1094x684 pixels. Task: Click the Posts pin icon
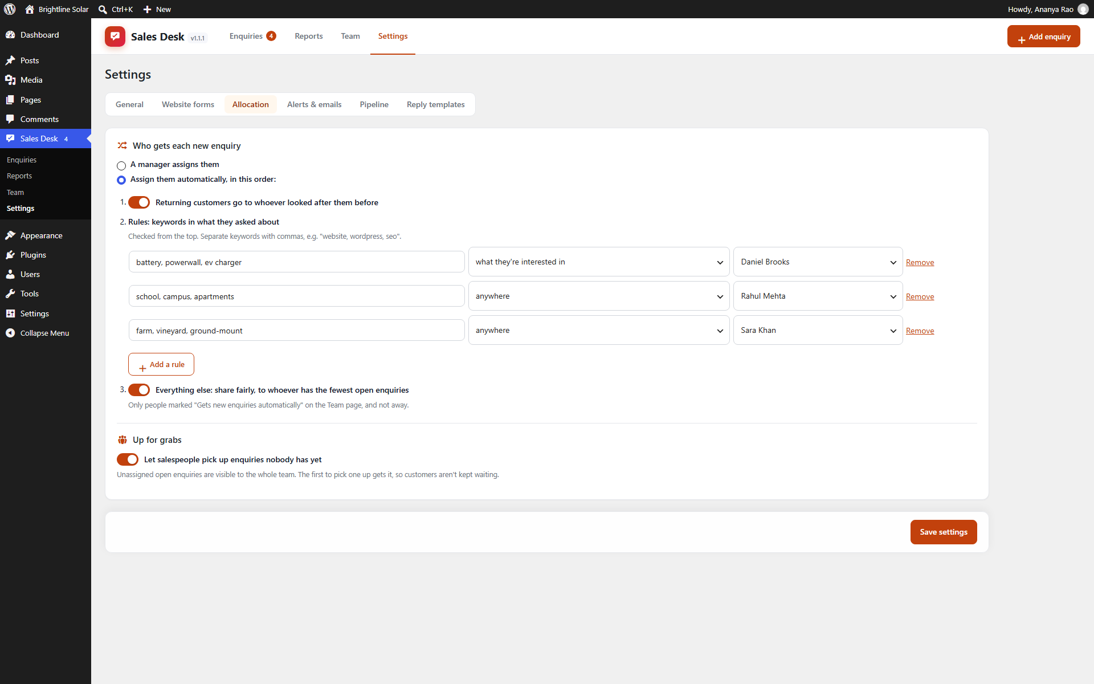point(10,60)
